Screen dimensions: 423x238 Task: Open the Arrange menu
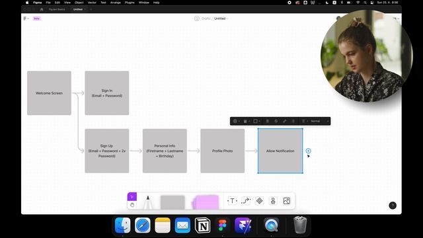(116, 3)
